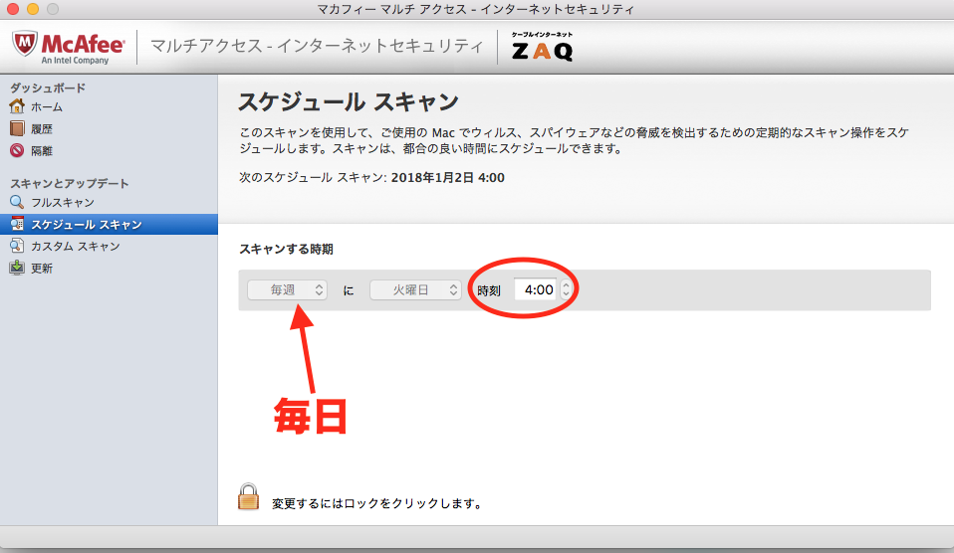Open the 履歴 sidebar item

[x=42, y=129]
